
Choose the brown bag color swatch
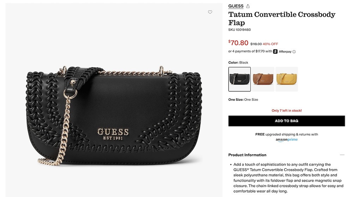[x=263, y=79]
